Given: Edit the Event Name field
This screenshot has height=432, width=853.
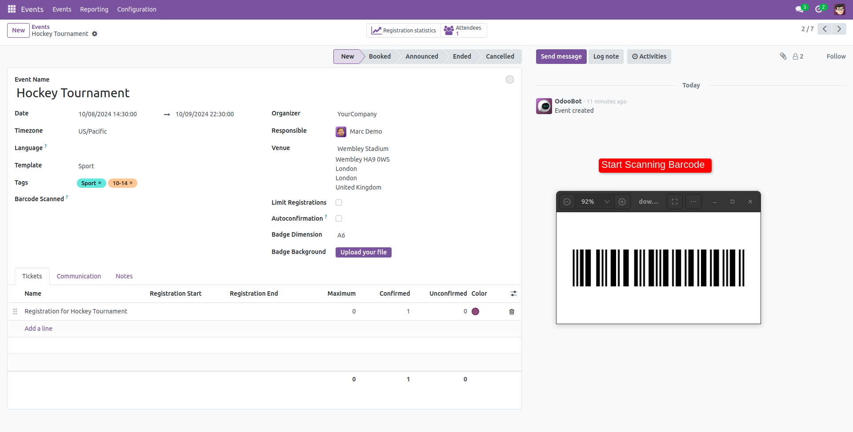Looking at the screenshot, I should 258,93.
